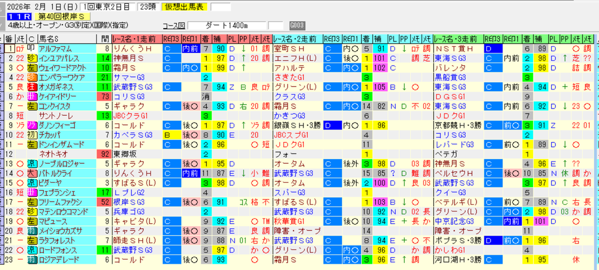Click the 初 badge beside チカッパ
599x270 pixels.
(31, 134)
